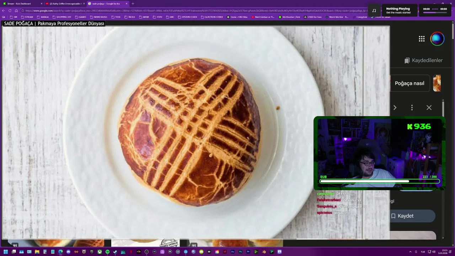The width and height of the screenshot is (455, 256).
Task: Close the Stream - Kick Dashboard tab
Action: 42,4
